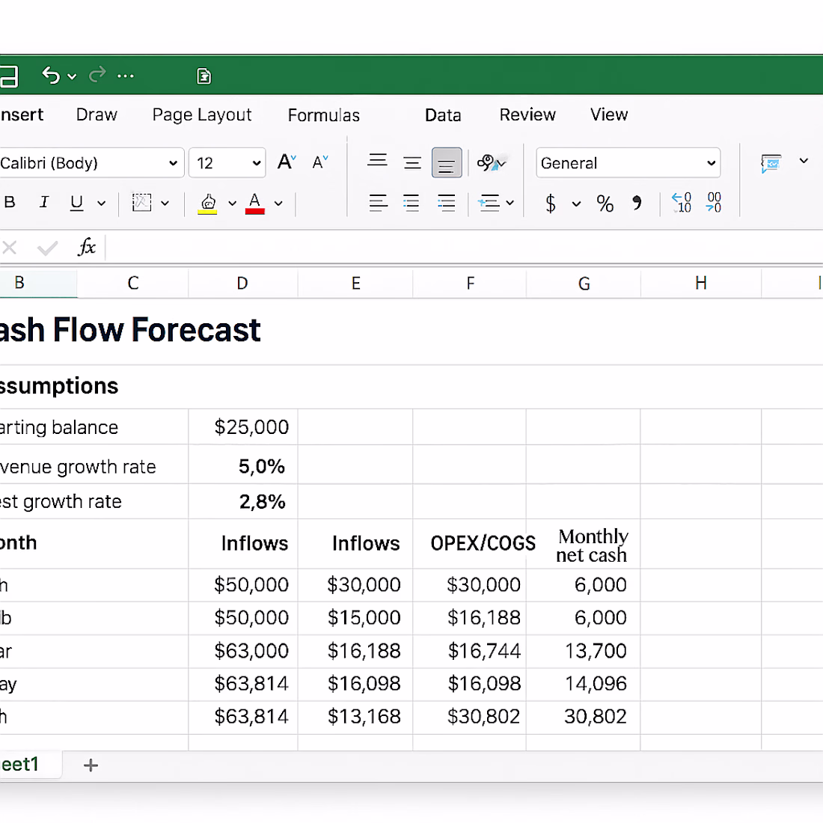
Task: Switch to the Review tab
Action: click(527, 114)
